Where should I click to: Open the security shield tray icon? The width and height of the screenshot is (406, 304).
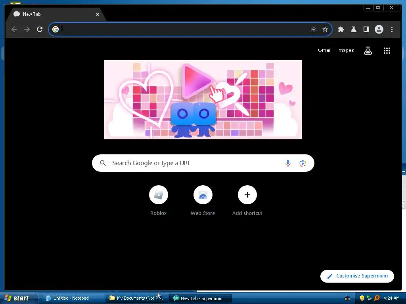(362, 298)
